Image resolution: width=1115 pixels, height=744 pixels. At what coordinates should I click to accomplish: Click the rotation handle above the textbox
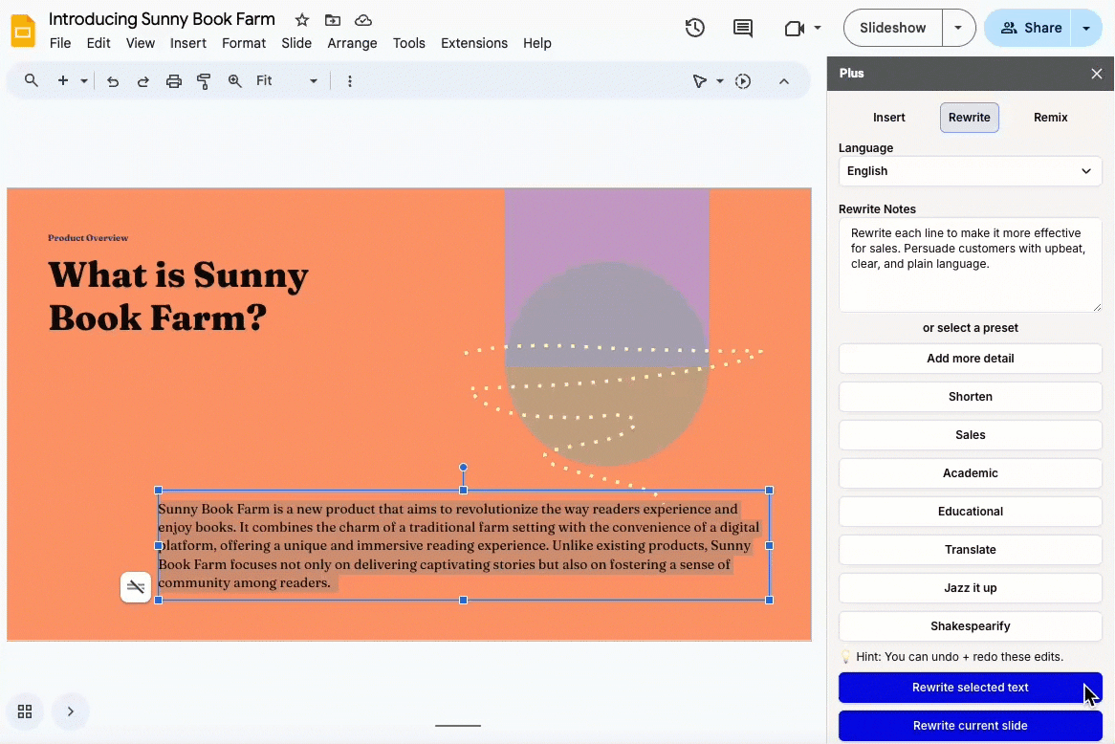click(463, 468)
